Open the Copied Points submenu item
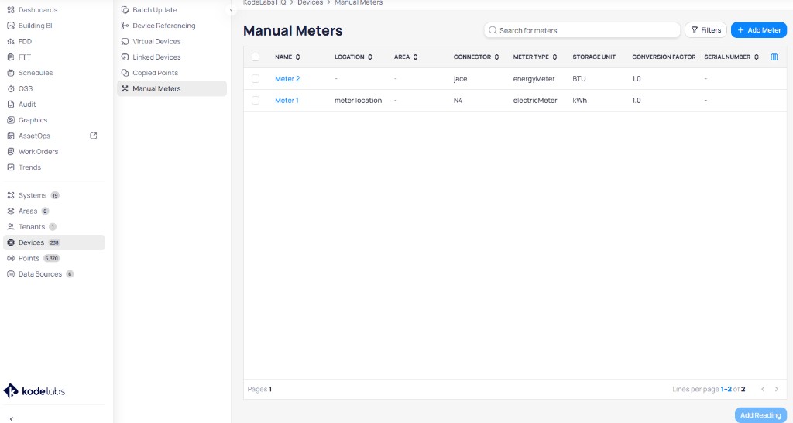The width and height of the screenshot is (793, 423). click(172, 73)
